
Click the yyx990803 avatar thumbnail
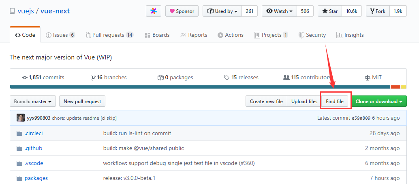tap(21, 118)
